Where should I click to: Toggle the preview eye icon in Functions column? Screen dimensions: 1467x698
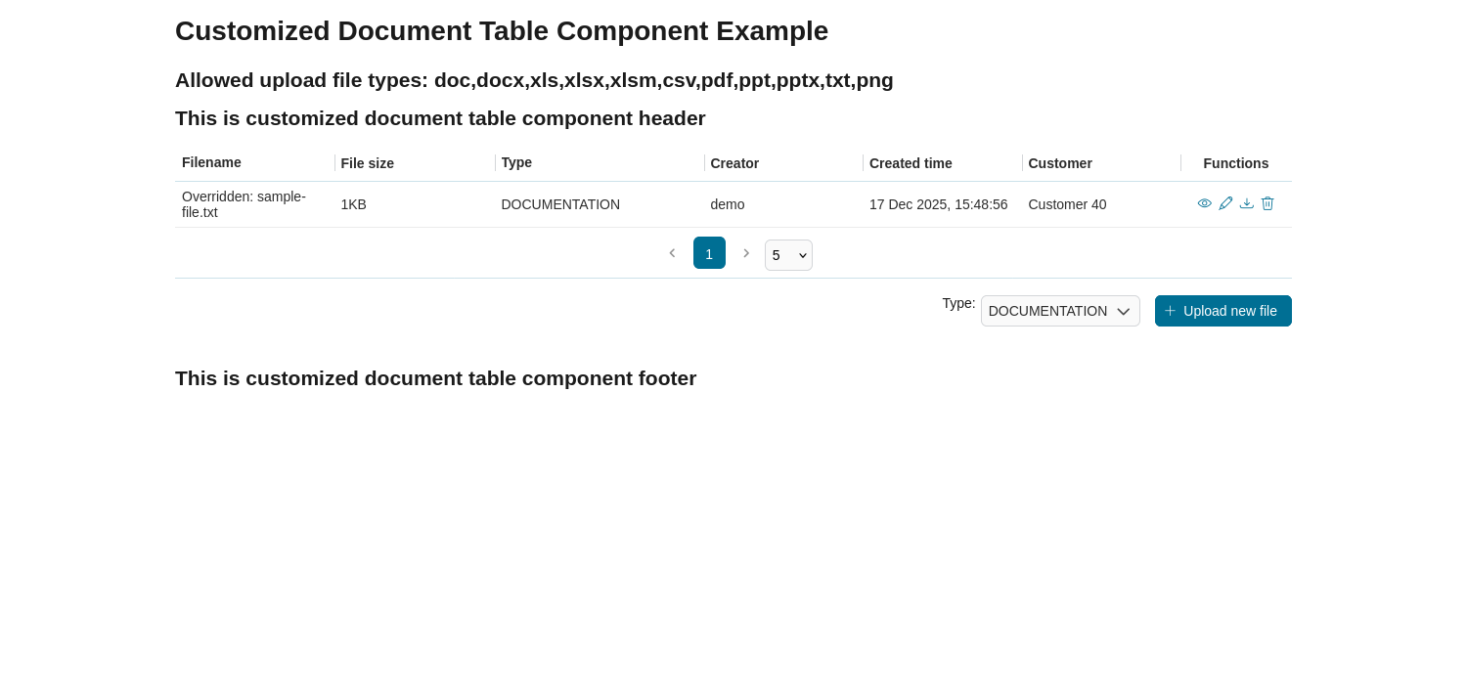(1204, 203)
